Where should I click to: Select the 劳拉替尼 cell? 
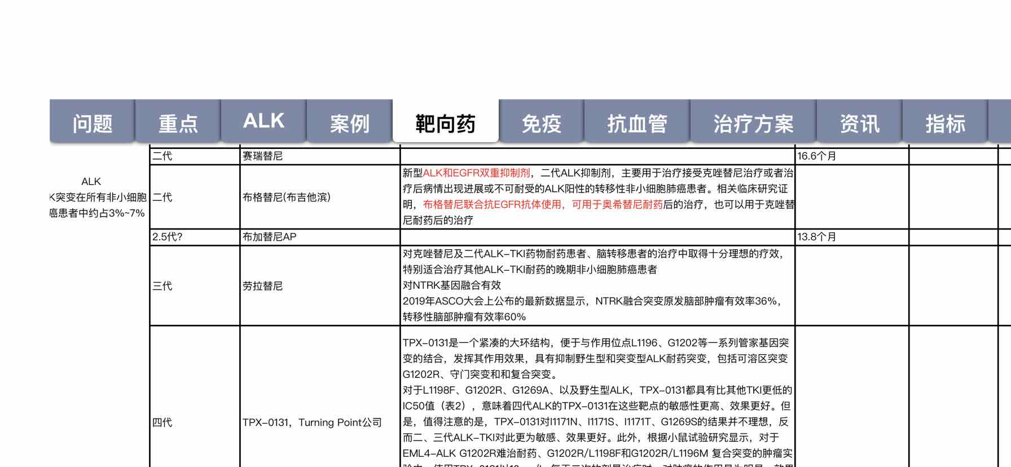pyautogui.click(x=319, y=286)
